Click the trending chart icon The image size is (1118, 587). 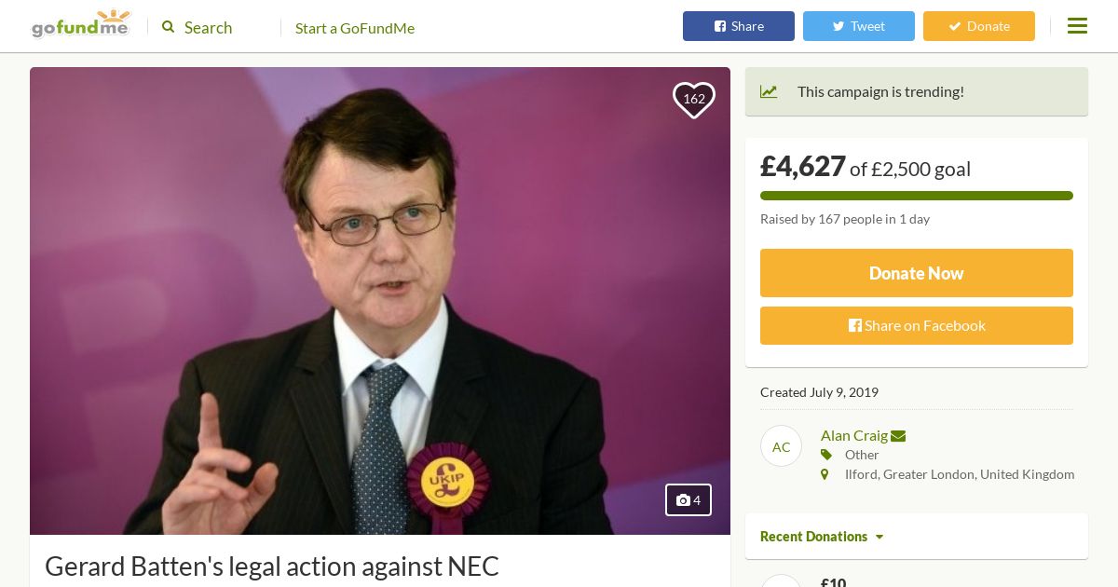(769, 91)
